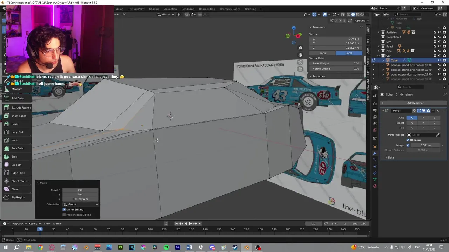
Task: Toggle the Clipping checkbox
Action: (408, 140)
